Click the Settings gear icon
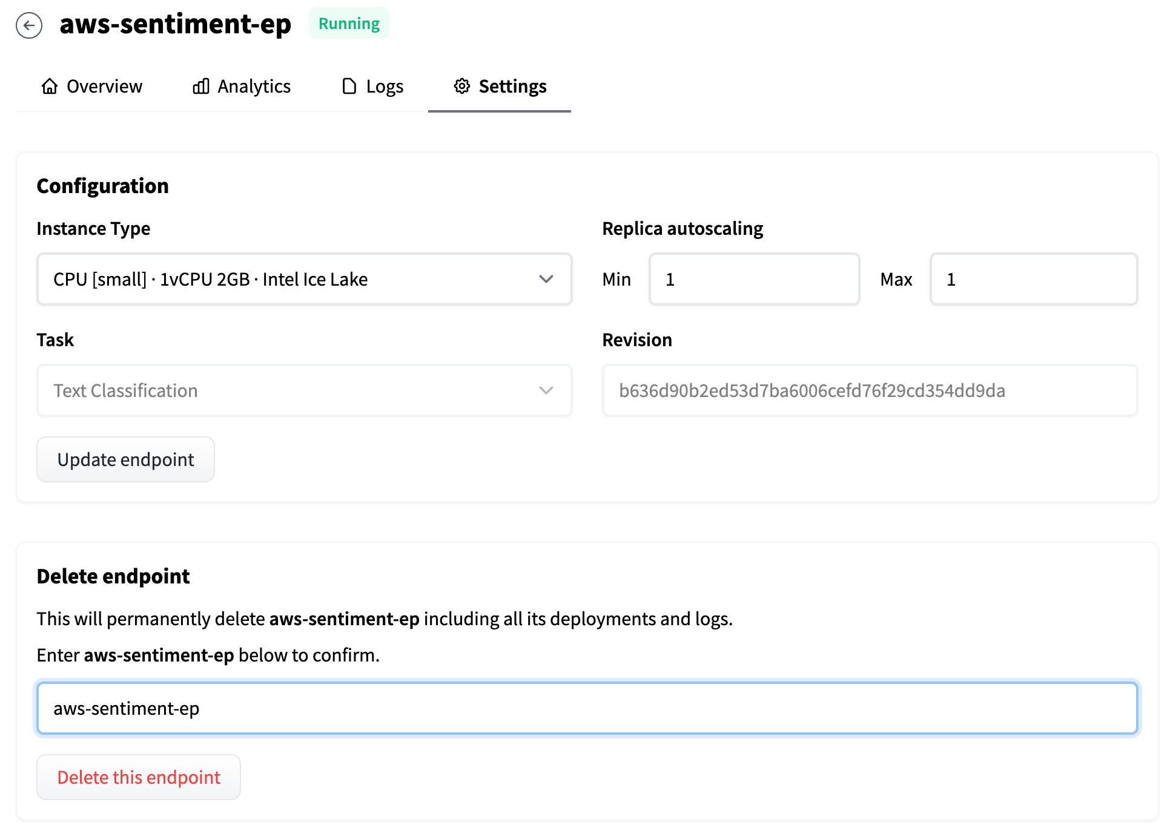 pos(462,87)
